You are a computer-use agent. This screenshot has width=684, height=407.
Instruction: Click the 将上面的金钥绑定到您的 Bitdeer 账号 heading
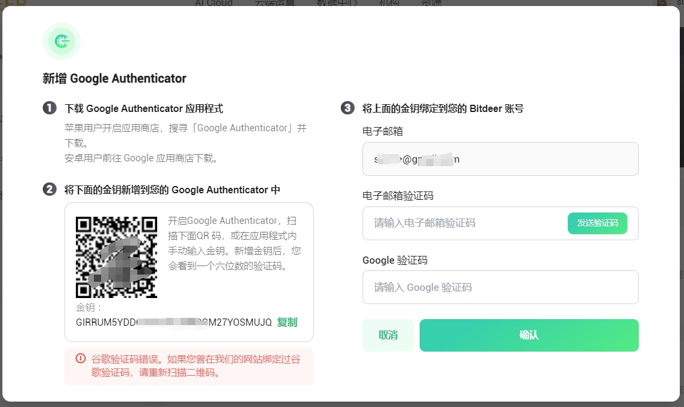[443, 108]
